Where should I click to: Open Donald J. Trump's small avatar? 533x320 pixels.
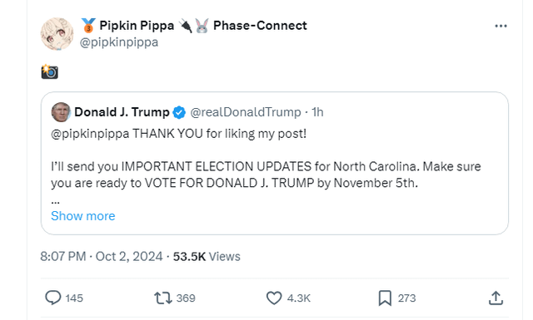point(61,112)
